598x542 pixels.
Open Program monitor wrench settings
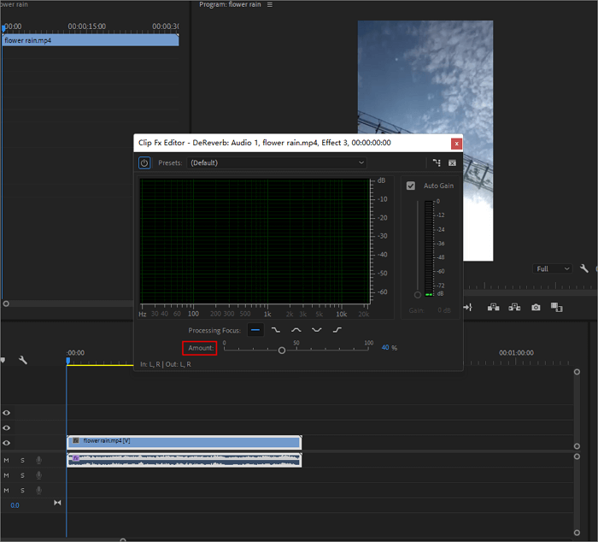pyautogui.click(x=583, y=268)
